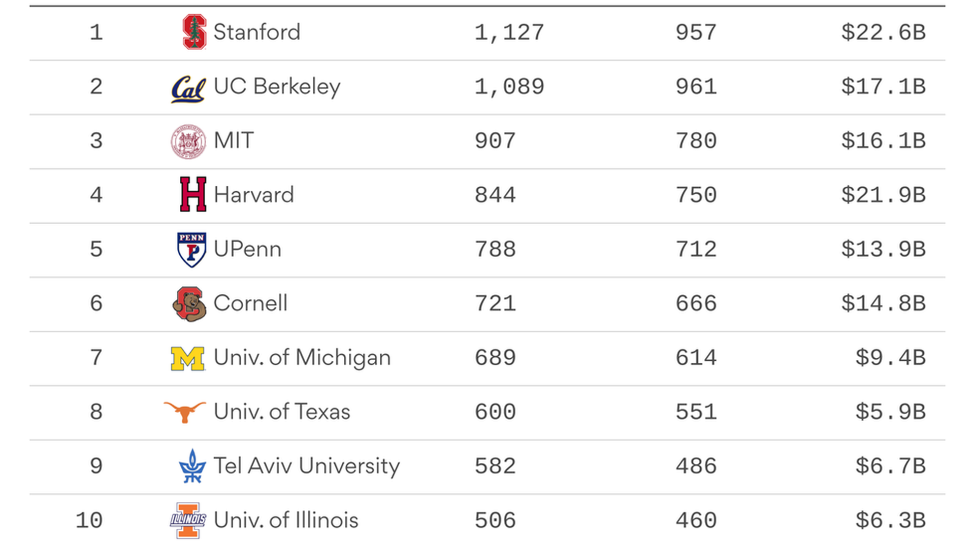Click the 712 value in UPenn row
Image resolution: width=975 pixels, height=548 pixels.
coord(696,250)
